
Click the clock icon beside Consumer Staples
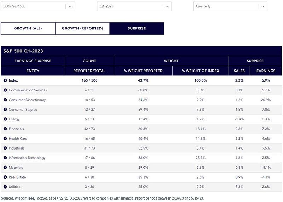pos(5,110)
